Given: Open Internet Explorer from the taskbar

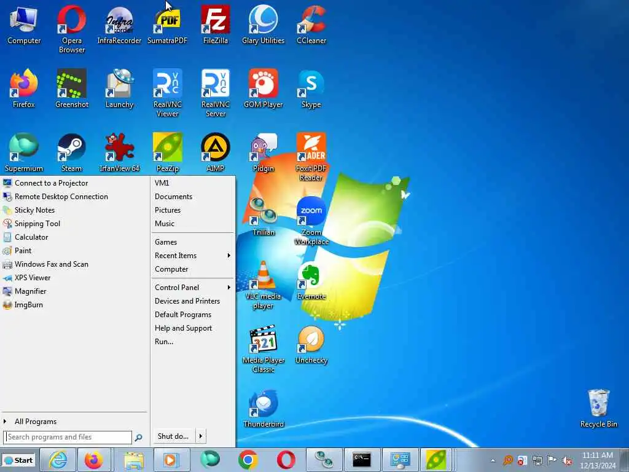Looking at the screenshot, I should pyautogui.click(x=58, y=460).
